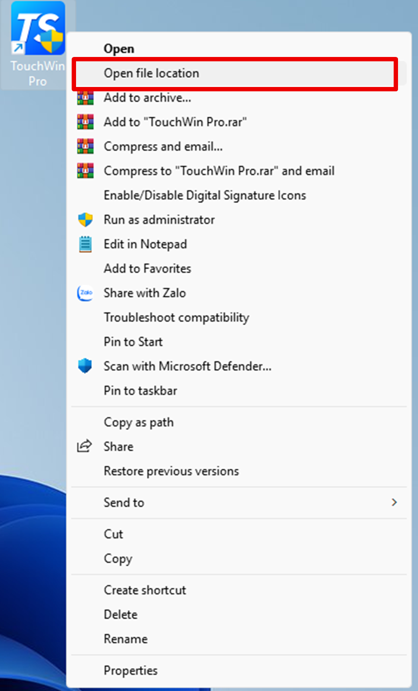The height and width of the screenshot is (691, 418).
Task: Click the Share arrow icon
Action: click(x=84, y=446)
